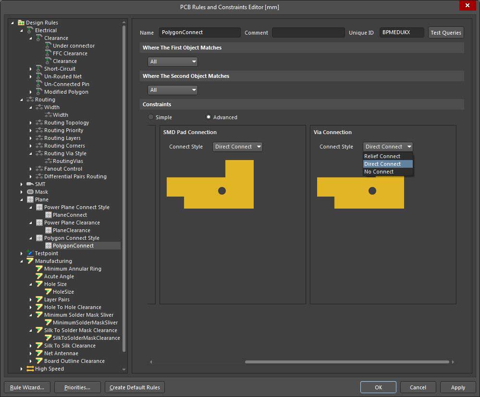Click the Electrical category icon
The width and height of the screenshot is (480, 397).
[30, 30]
